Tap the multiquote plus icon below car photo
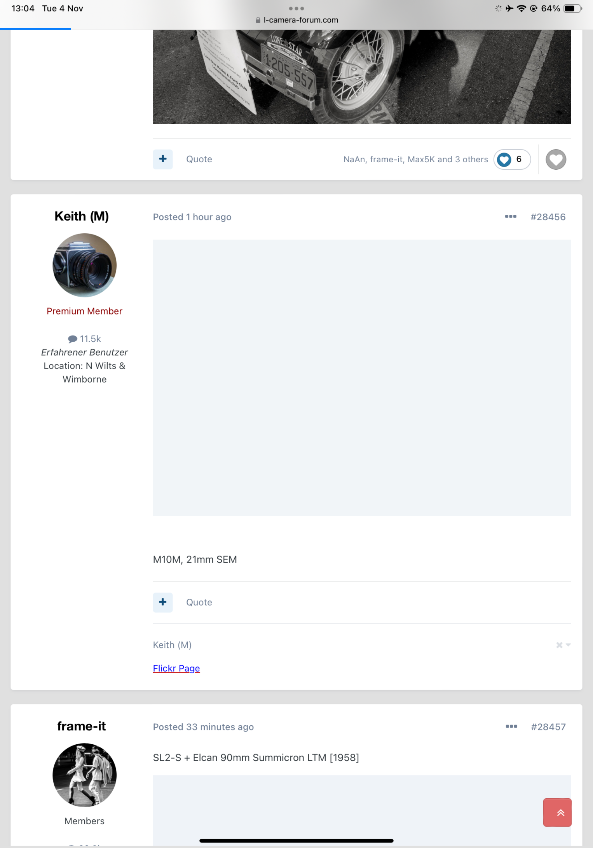 [162, 159]
